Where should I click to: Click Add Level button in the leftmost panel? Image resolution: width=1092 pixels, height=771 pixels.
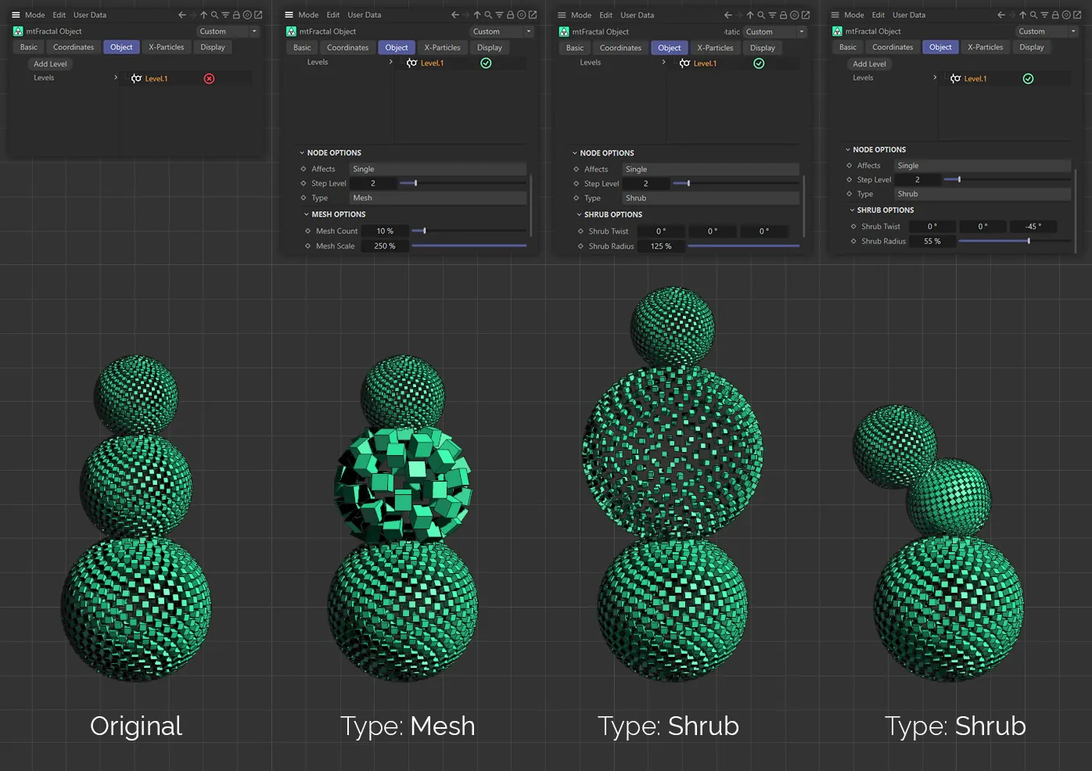50,64
